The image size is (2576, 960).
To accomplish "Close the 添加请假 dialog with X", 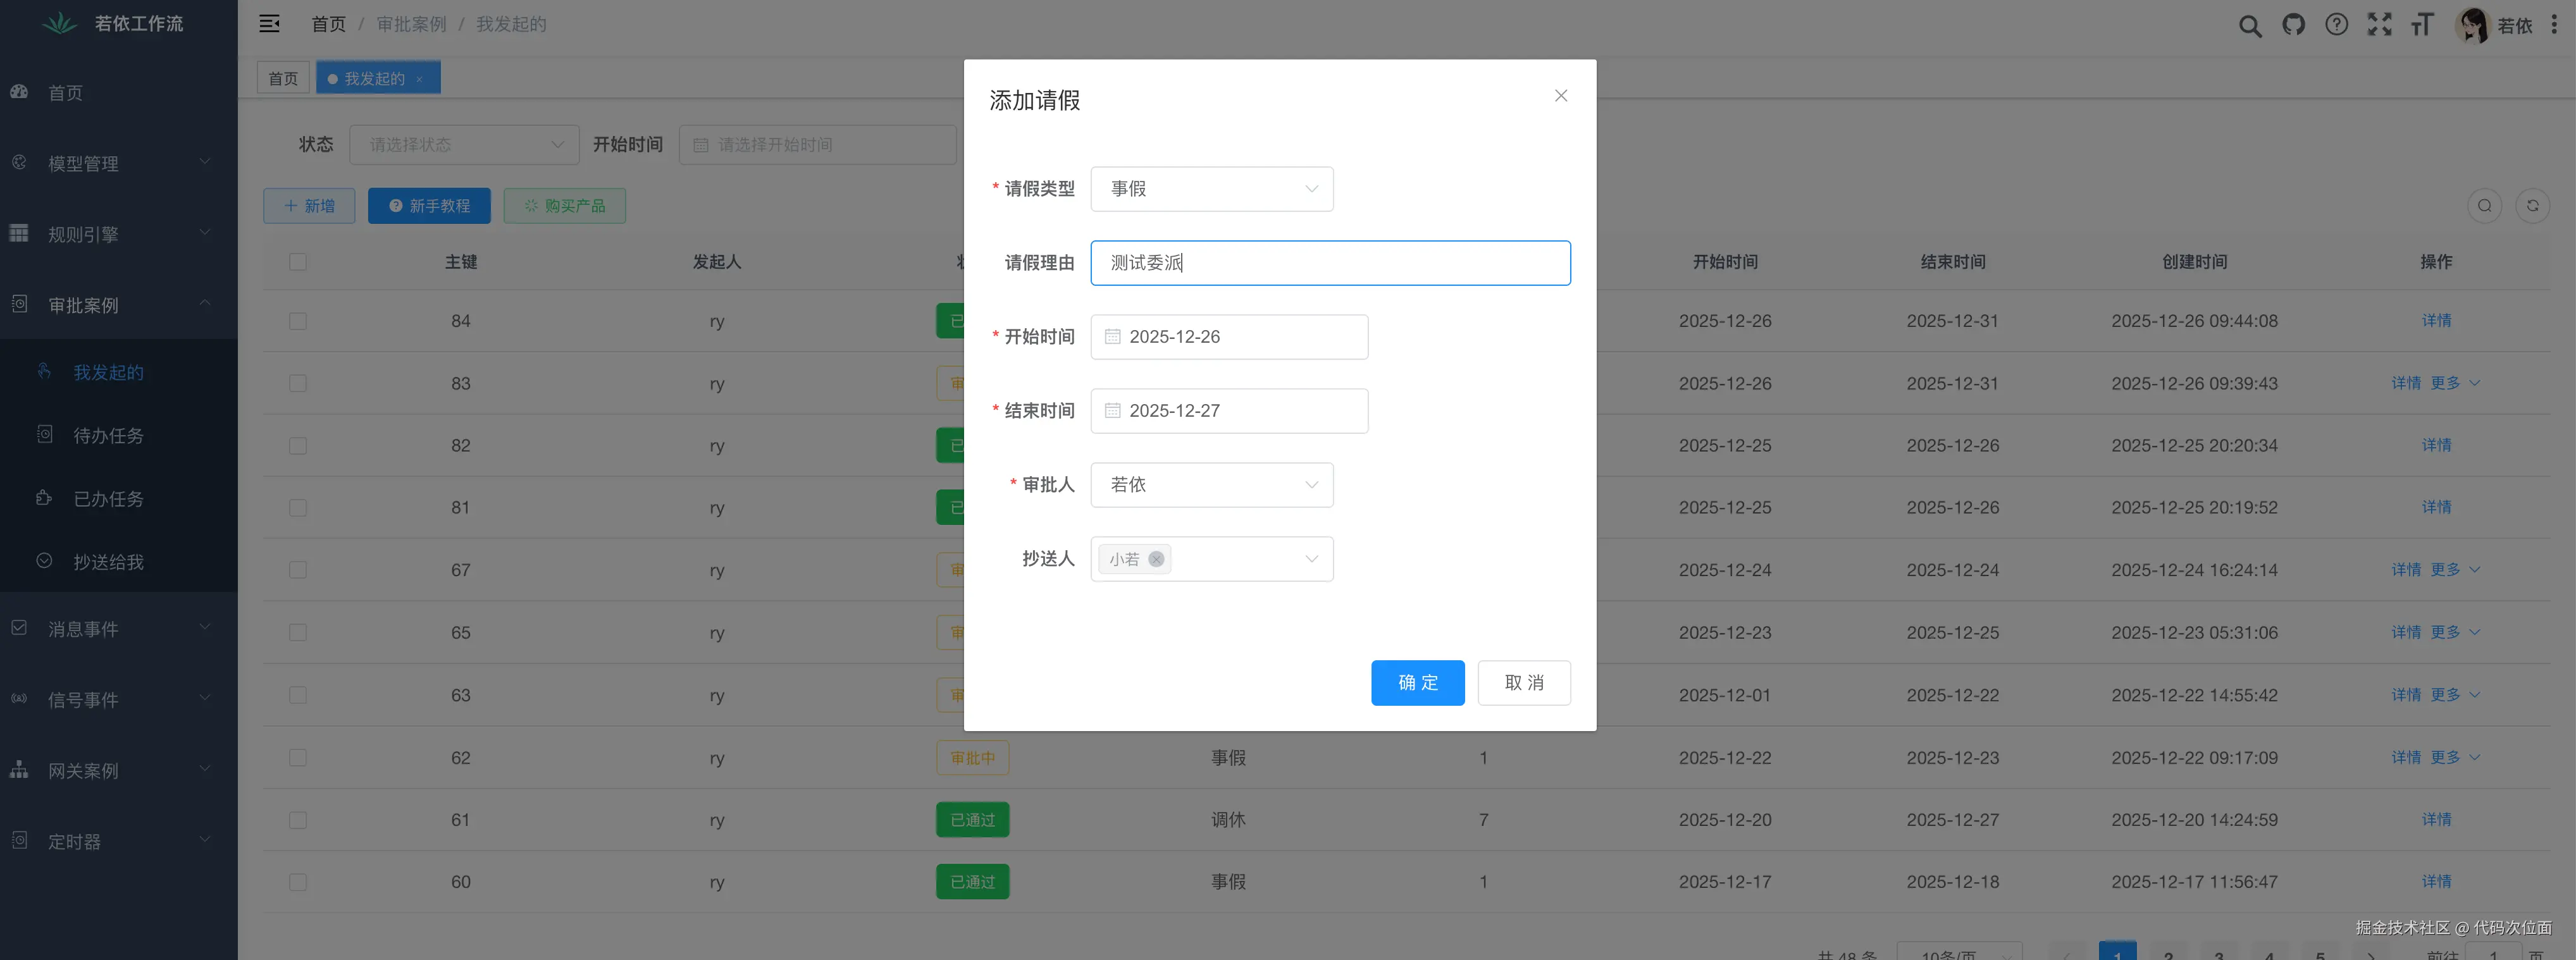I will pos(1560,96).
